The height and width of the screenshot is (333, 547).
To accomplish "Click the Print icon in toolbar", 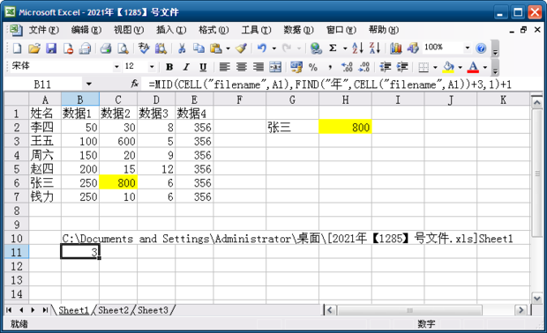I will (106, 48).
